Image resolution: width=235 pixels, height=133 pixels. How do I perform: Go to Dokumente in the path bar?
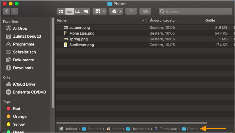click(138, 129)
